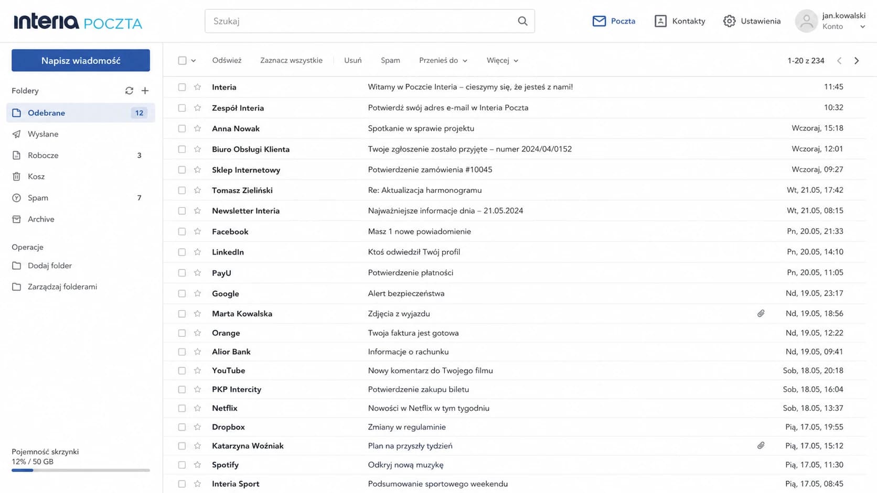
Task: Click the user avatar icon
Action: [x=806, y=21]
